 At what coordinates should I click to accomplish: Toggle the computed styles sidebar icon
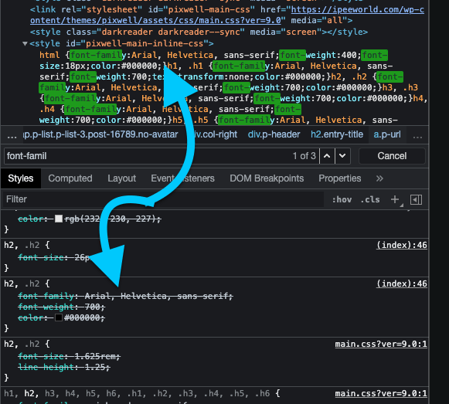click(x=416, y=199)
